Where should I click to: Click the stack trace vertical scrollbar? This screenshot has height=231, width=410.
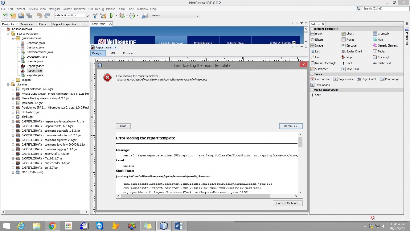point(300,163)
